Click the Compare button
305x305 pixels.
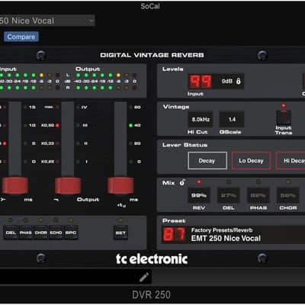[21, 37]
